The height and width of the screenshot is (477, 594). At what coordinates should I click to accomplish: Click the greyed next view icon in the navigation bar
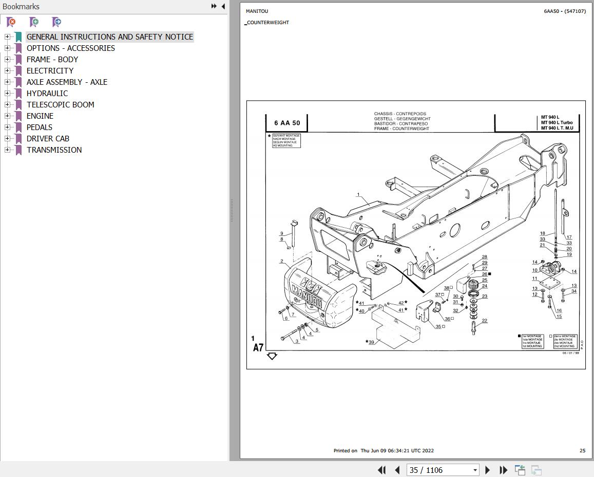pos(536,470)
